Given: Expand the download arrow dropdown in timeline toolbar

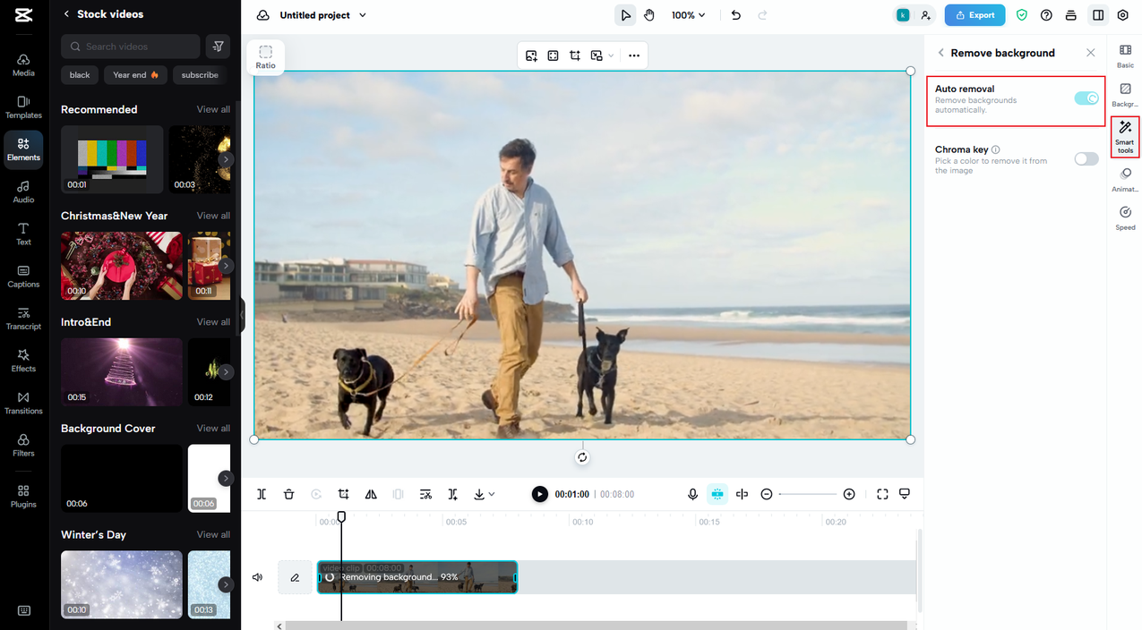Looking at the screenshot, I should tap(492, 494).
